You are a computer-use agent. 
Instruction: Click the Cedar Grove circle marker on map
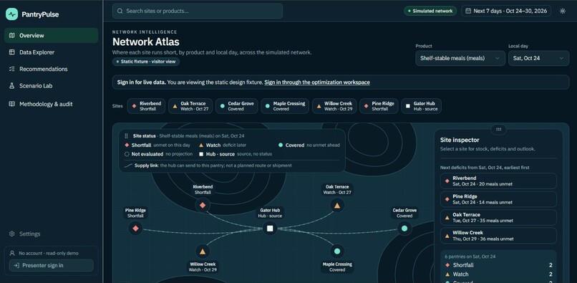(404, 229)
